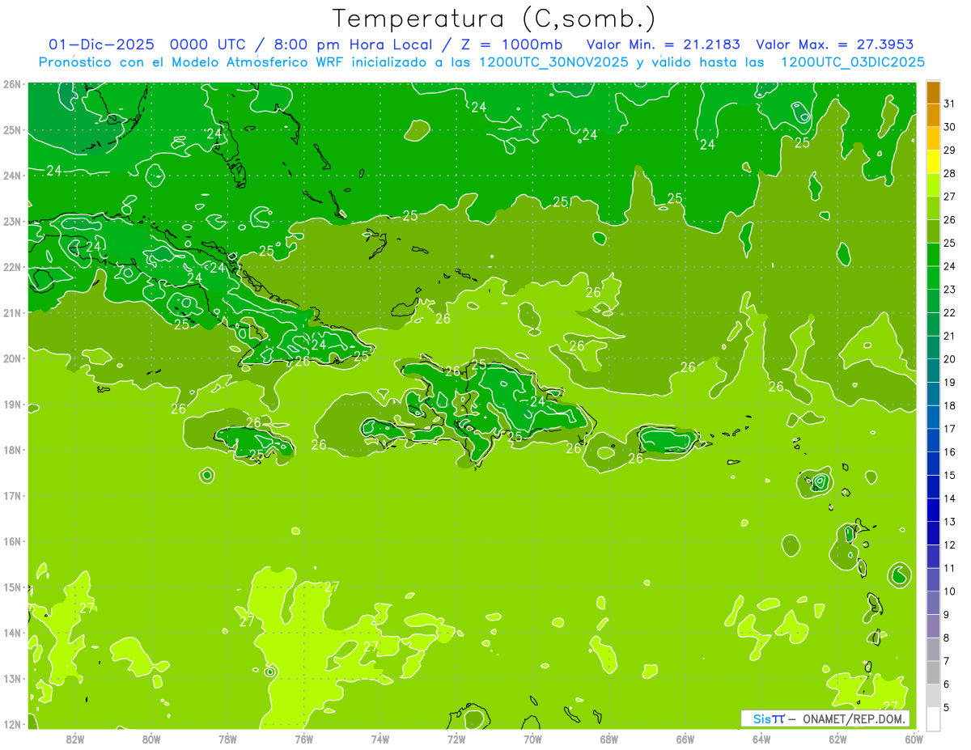Click the "66W" longitude axis label

tap(685, 739)
